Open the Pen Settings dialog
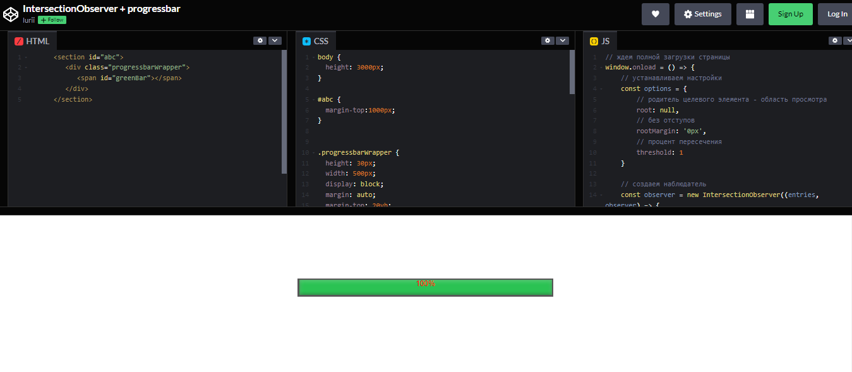Viewport: 852px width, 372px height. click(702, 13)
